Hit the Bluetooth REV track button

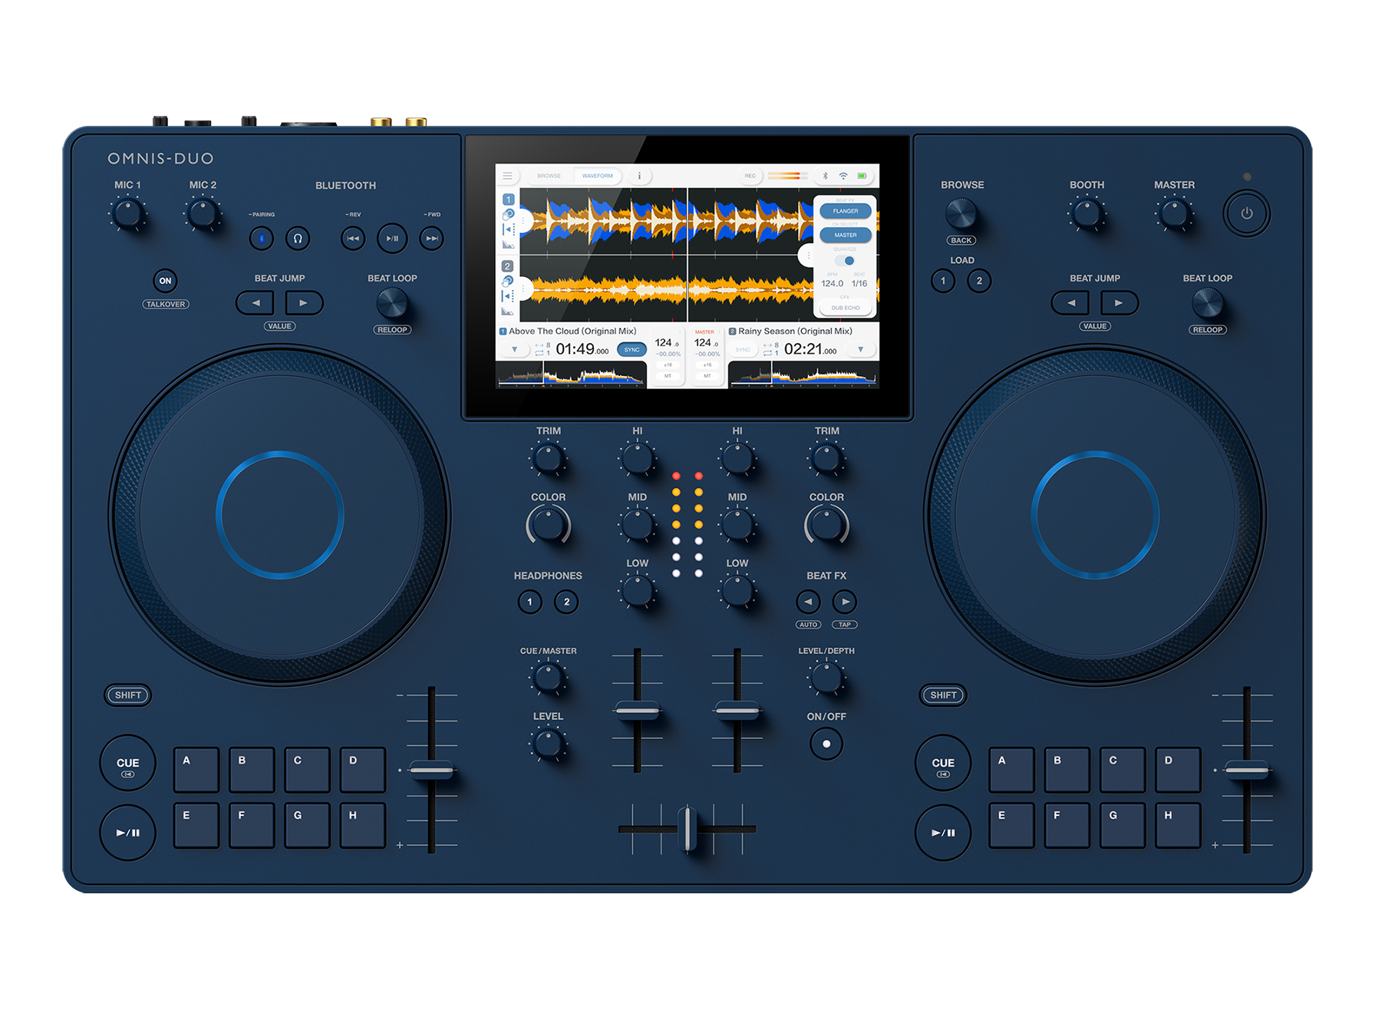pyautogui.click(x=353, y=239)
